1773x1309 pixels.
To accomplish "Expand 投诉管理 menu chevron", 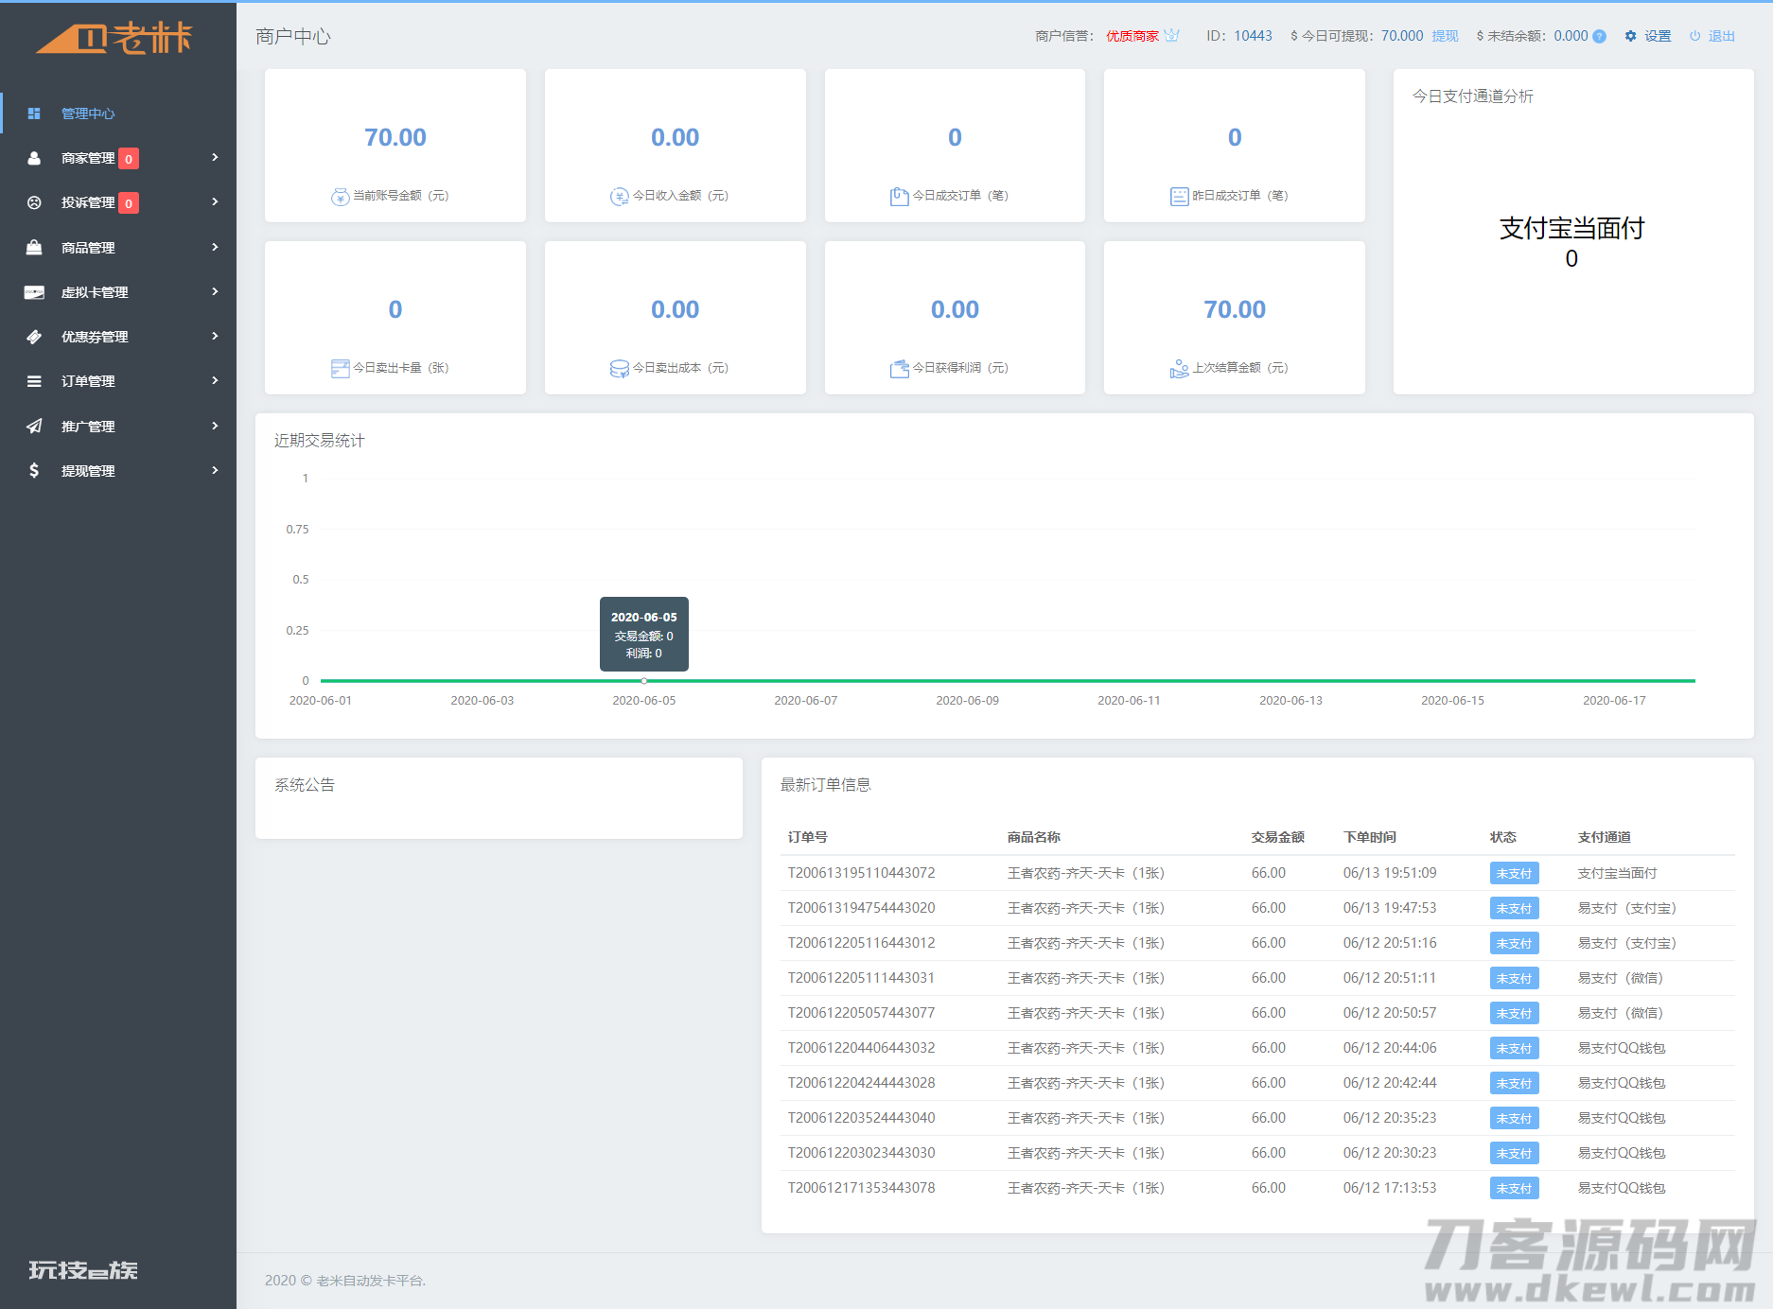I will pyautogui.click(x=216, y=201).
